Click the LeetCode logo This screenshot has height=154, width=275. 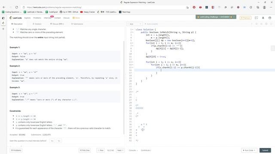coord(16,18)
